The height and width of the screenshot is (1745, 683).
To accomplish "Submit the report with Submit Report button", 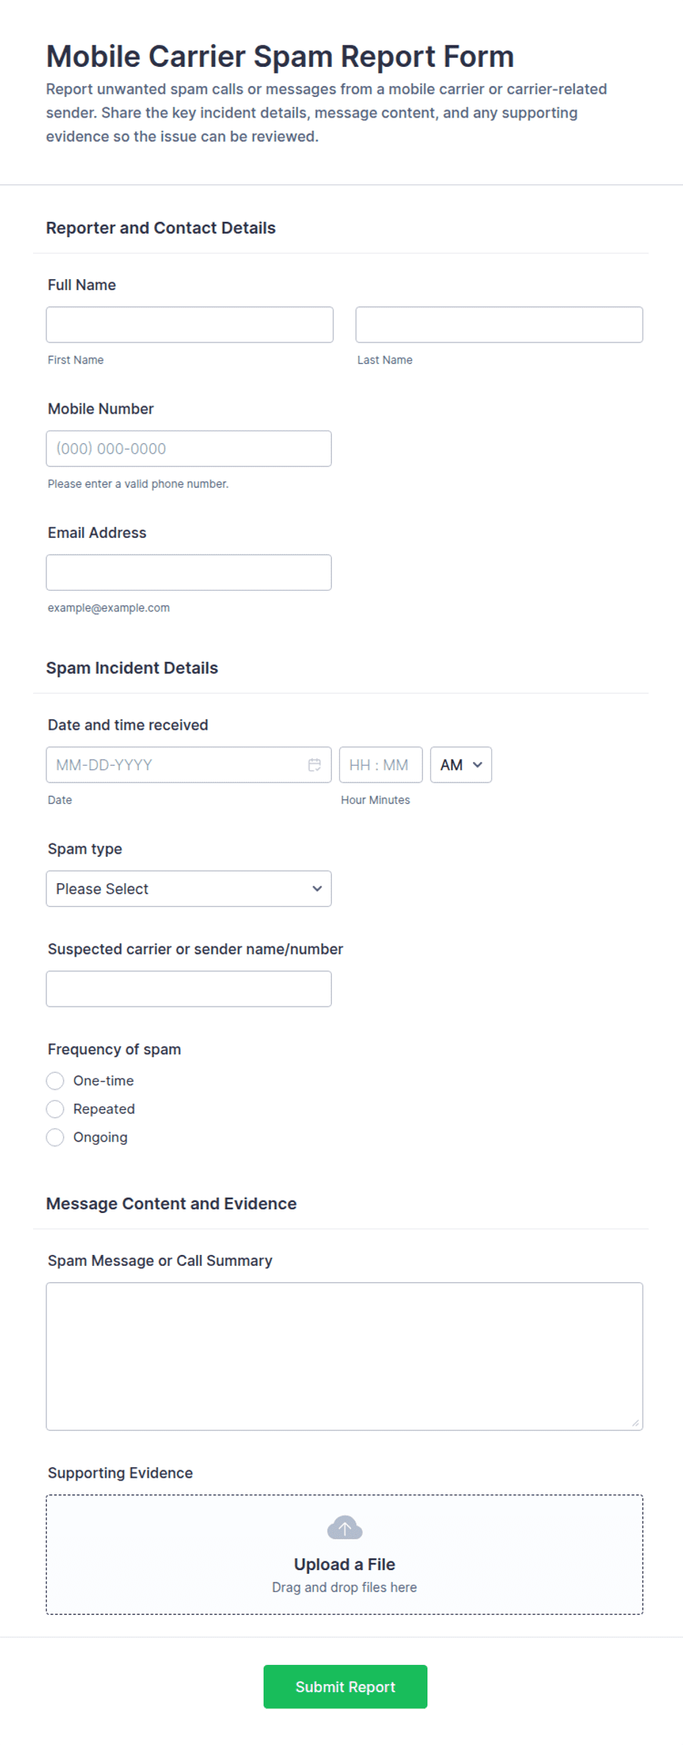I will coord(345,1687).
